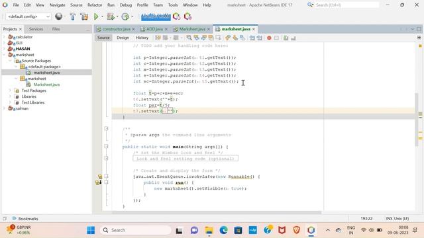Open the Profile Project dropdown arrow
This screenshot has width=424, height=238.
(132, 17)
